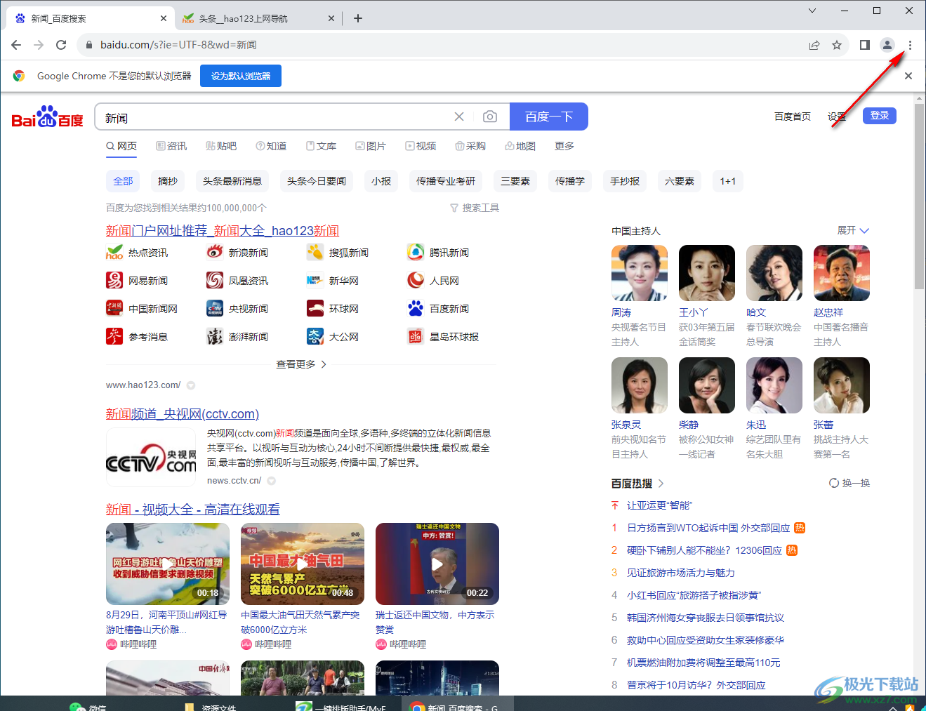
Task: Reload the current page
Action: tap(61, 45)
